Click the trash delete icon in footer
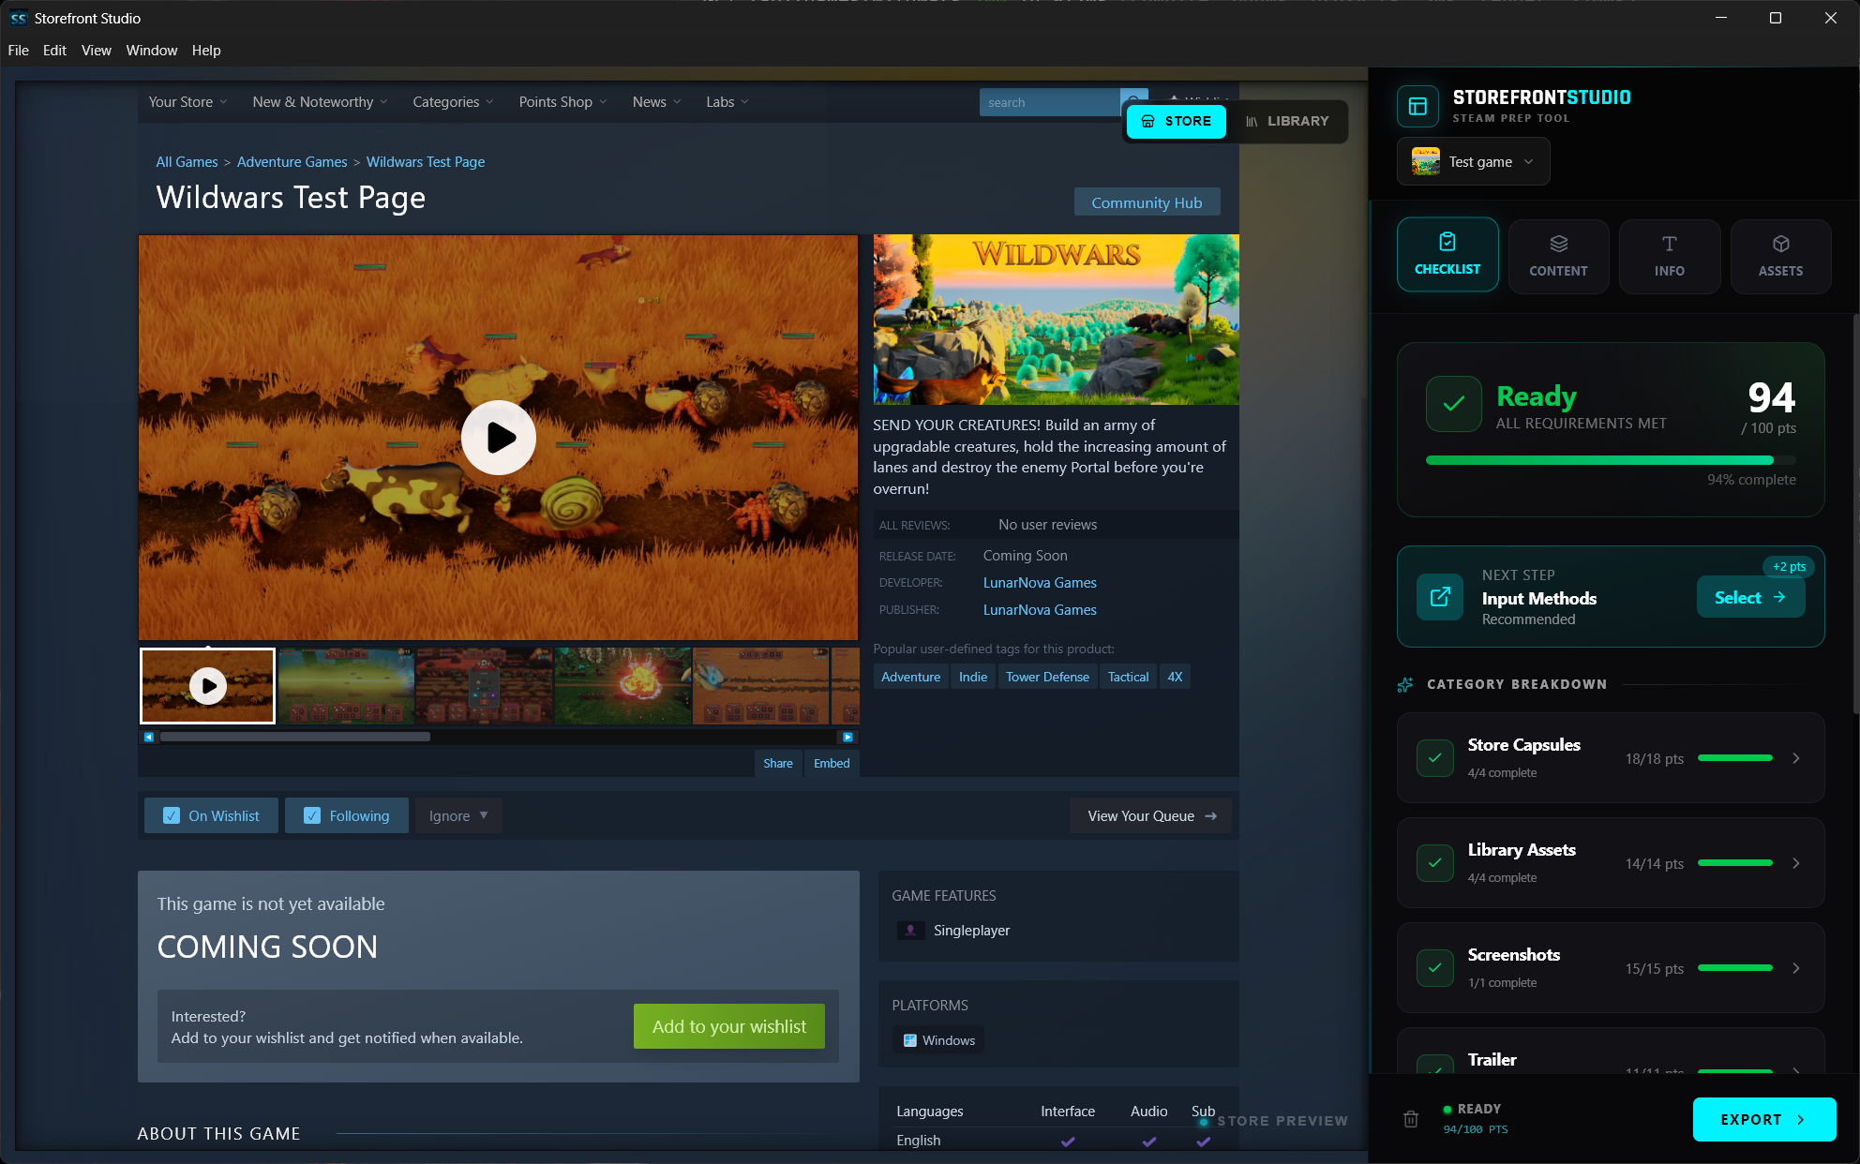Viewport: 1860px width, 1164px height. pos(1411,1119)
